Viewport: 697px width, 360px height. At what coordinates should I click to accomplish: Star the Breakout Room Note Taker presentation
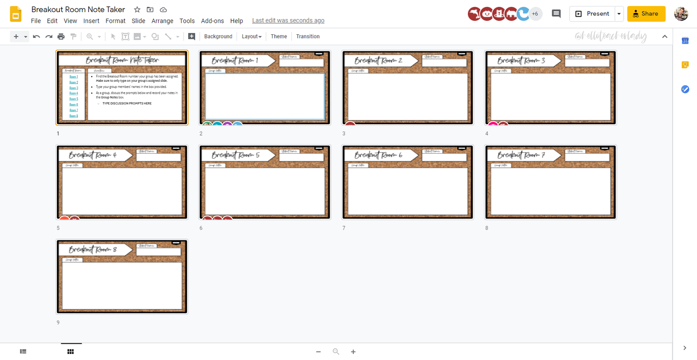point(137,9)
